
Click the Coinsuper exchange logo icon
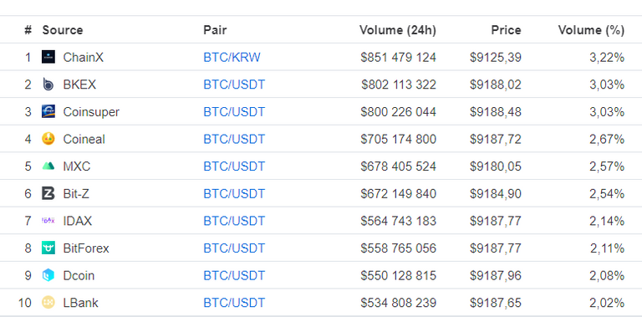48,112
